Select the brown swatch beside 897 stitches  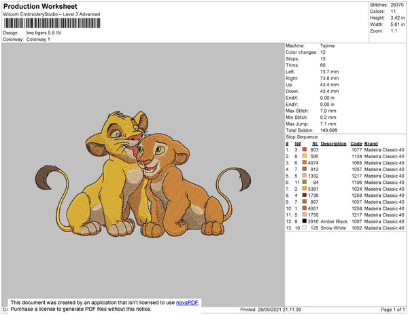(304, 202)
